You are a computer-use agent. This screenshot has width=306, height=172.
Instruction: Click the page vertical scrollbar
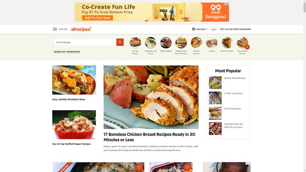click(x=304, y=86)
